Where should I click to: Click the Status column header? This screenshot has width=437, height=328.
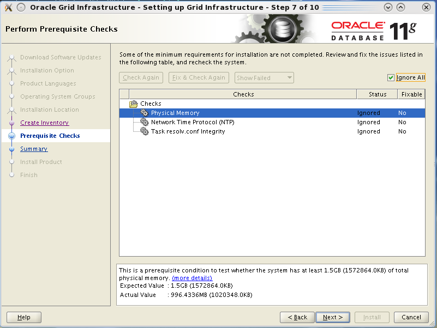(x=377, y=94)
